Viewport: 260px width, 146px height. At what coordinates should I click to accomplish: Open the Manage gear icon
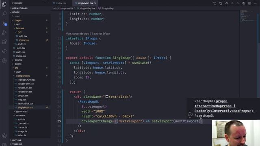click(4, 144)
